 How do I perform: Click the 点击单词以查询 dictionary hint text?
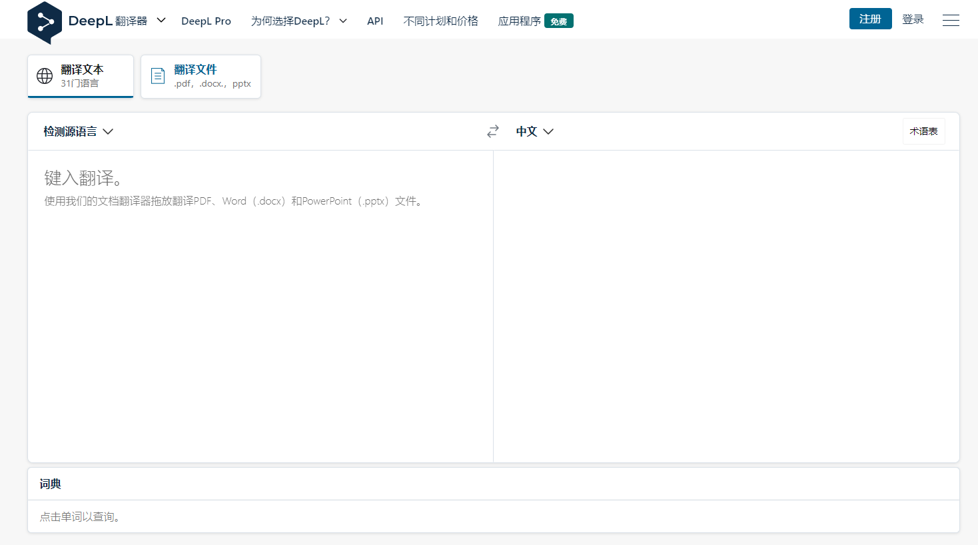[x=80, y=516]
